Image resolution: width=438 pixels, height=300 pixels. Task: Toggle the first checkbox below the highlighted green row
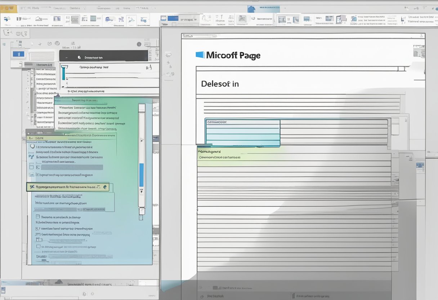coord(37,217)
